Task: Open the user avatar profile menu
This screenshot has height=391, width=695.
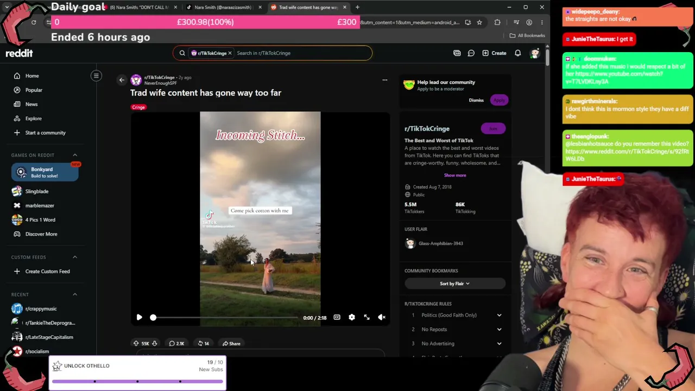Action: tap(535, 53)
